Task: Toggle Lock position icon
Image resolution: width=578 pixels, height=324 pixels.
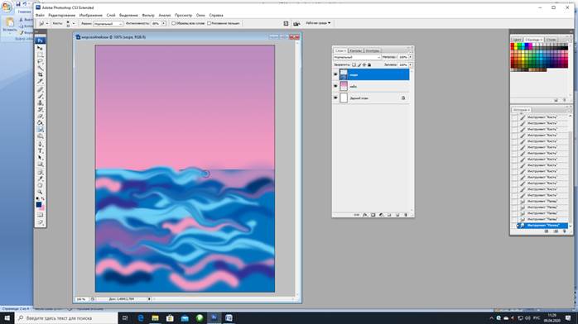Action: tap(364, 64)
